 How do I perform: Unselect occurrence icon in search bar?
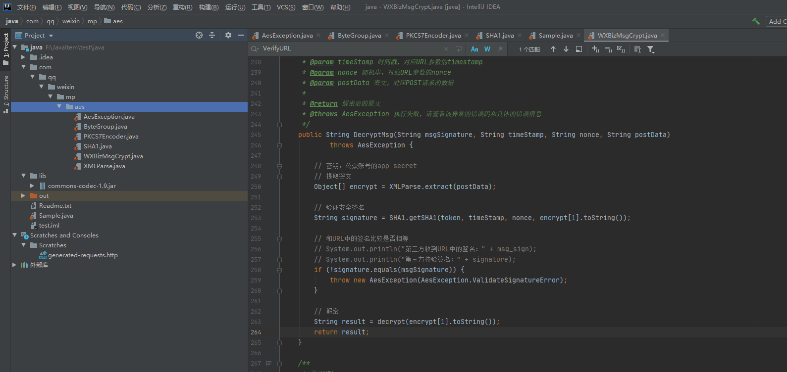coord(609,49)
